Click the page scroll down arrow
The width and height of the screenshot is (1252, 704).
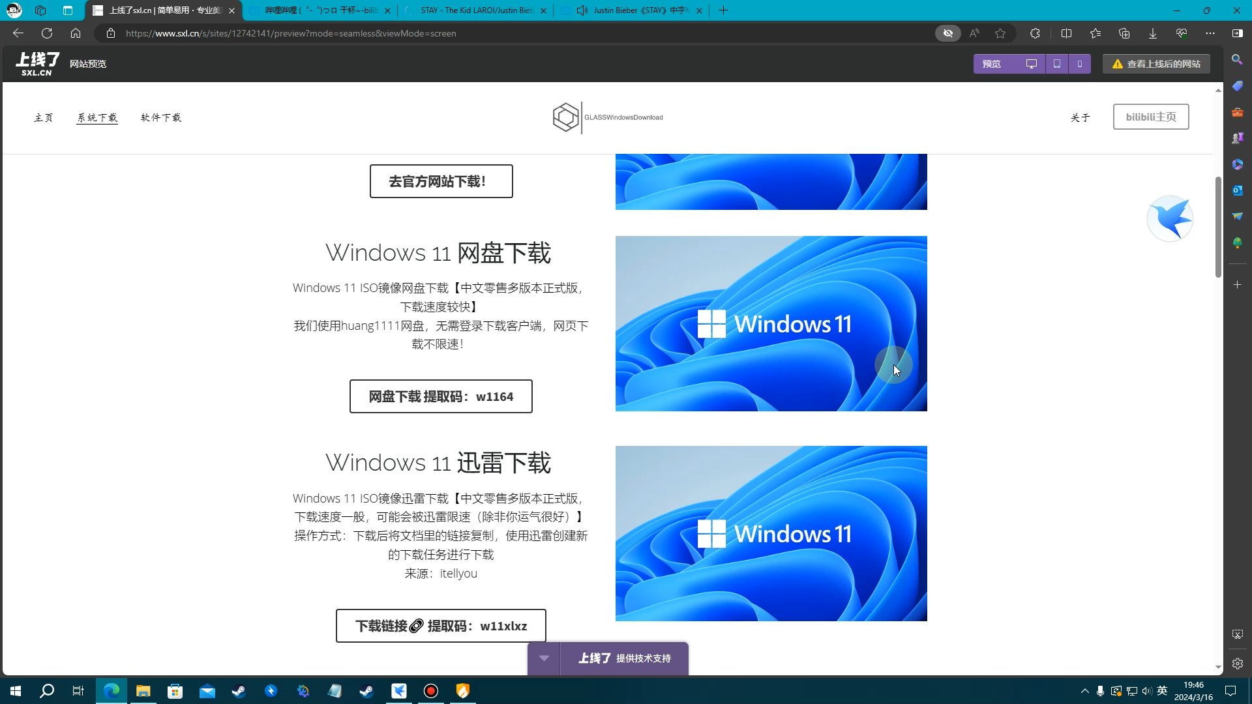1218,667
